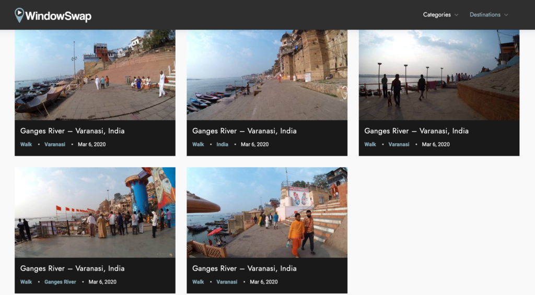Click the WindowSwap location pin logo icon
535x295 pixels.
(19, 15)
